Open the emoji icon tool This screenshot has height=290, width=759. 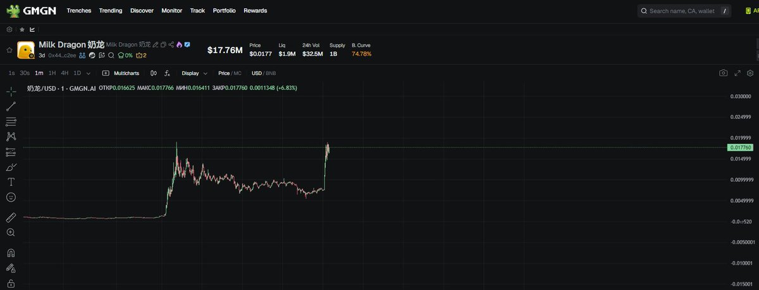pos(11,197)
